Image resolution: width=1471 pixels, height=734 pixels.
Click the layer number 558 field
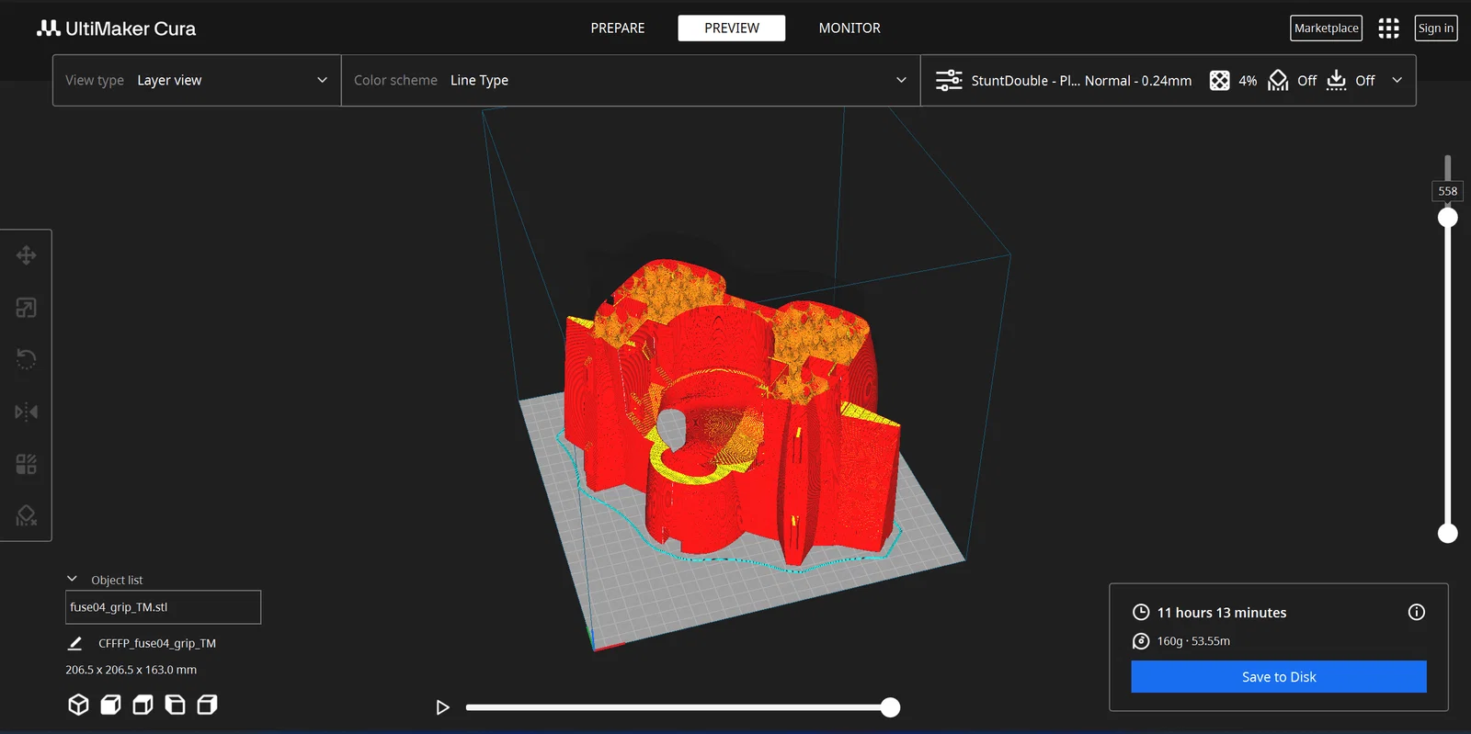tap(1448, 191)
